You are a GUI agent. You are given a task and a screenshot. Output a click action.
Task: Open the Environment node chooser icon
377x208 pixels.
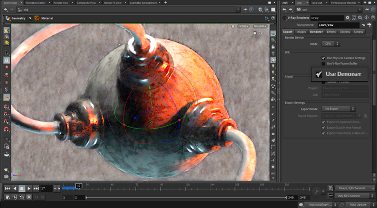click(x=369, y=25)
